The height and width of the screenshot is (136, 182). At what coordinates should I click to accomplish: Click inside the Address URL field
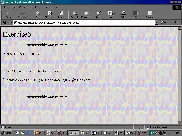pyautogui.click(x=86, y=23)
